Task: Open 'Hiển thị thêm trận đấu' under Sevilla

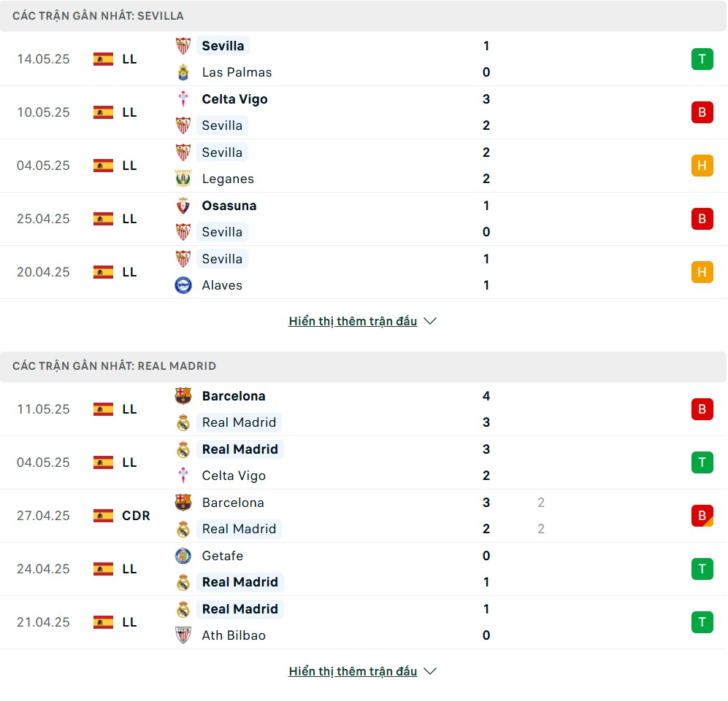Action: pos(353,321)
